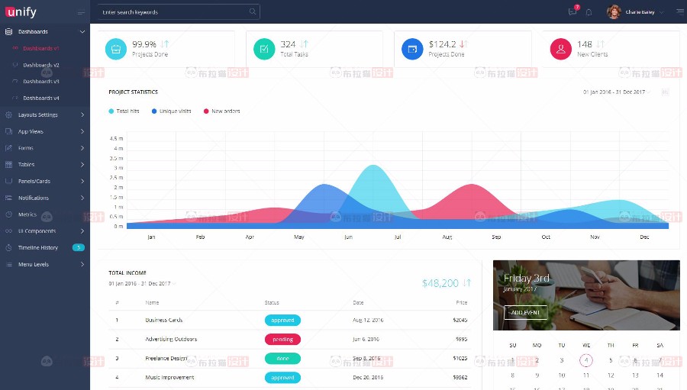Screen dimensions: 687x390
Task: Click the Tables grid icon
Action: point(8,165)
